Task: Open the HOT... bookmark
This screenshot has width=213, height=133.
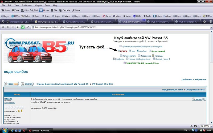Action: tap(15, 16)
